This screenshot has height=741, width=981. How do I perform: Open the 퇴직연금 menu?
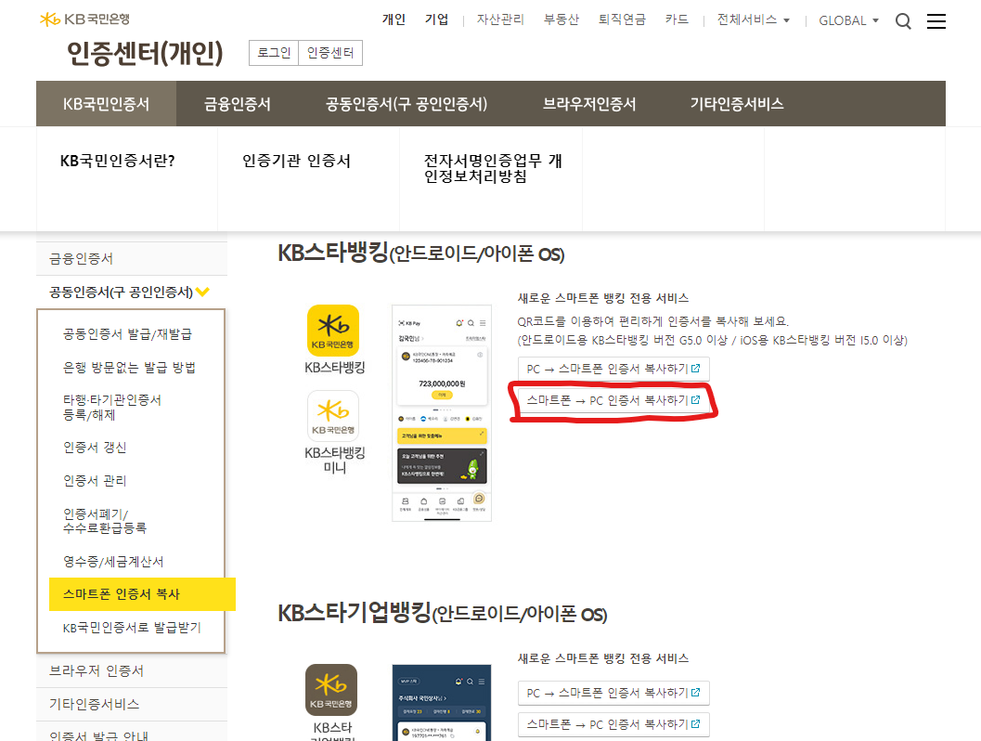(622, 20)
